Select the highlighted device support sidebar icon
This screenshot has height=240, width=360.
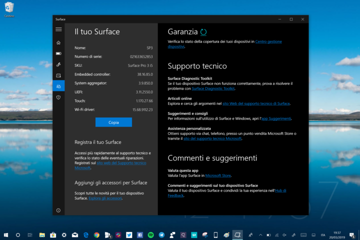(x=58, y=86)
